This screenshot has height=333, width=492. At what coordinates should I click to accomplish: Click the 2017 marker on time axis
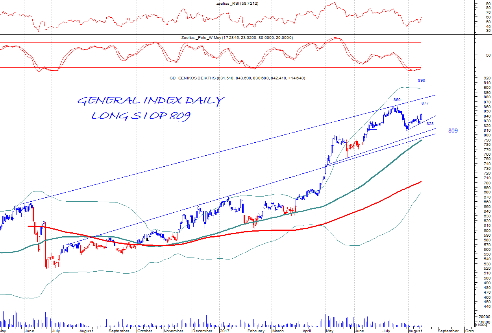[225, 331]
